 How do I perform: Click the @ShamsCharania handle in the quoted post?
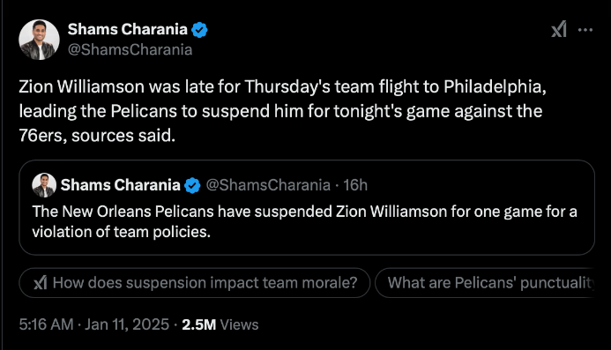[x=268, y=185]
